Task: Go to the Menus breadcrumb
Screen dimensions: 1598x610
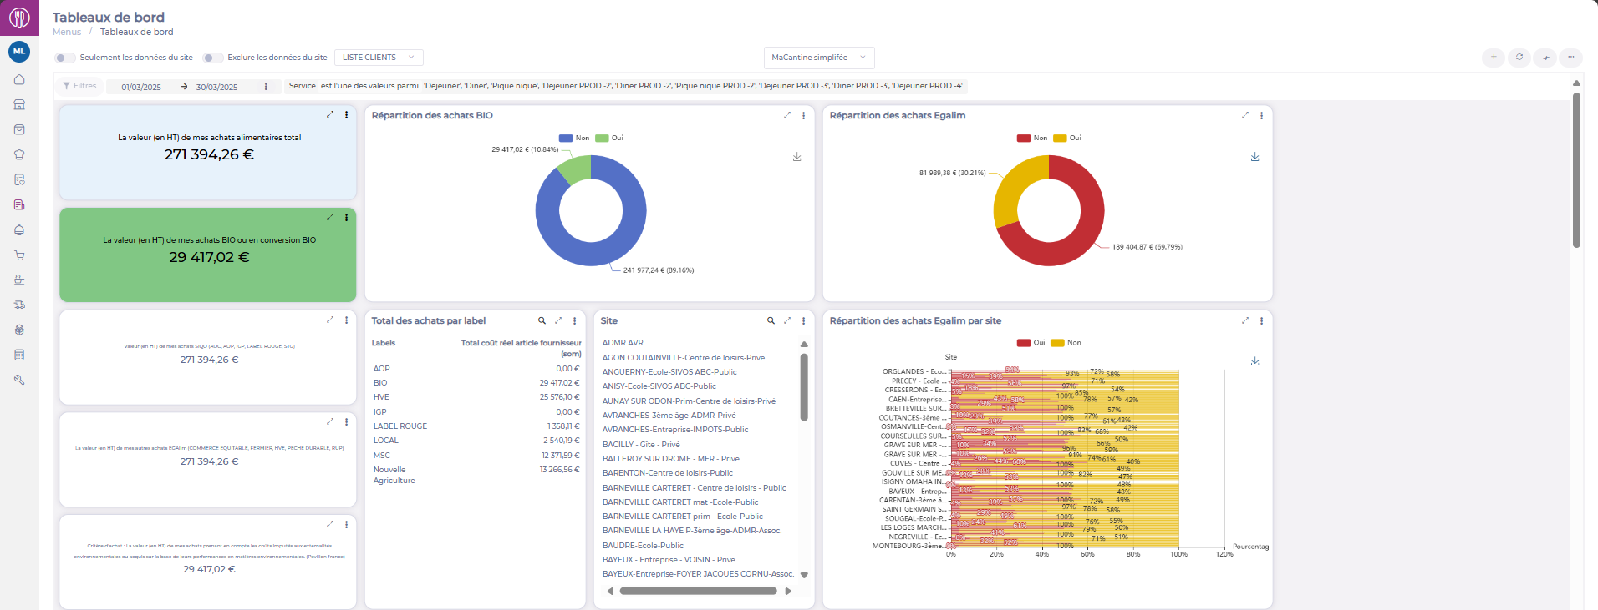Action: [x=67, y=32]
